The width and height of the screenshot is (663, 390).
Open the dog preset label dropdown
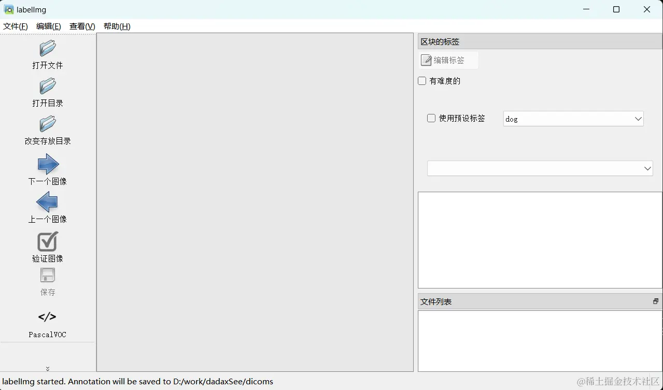[x=573, y=119]
